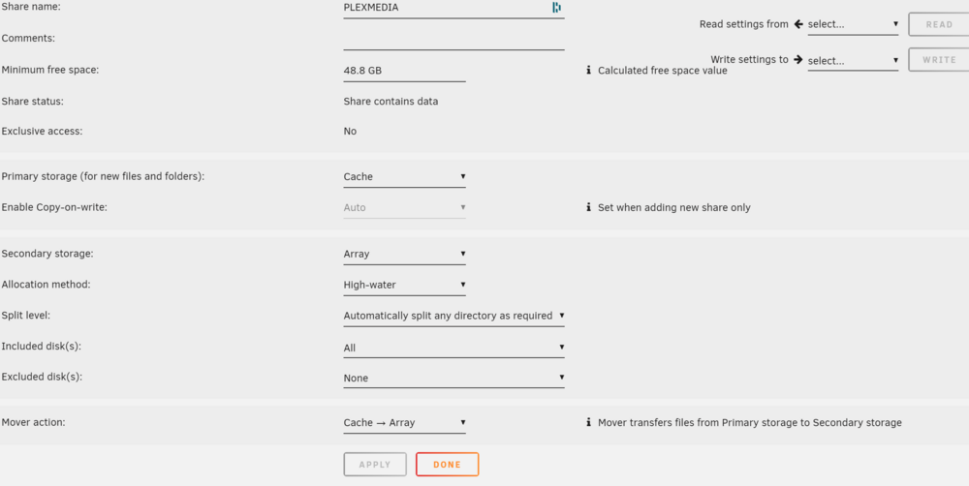Viewport: 969px width, 486px height.
Task: Click the 'Calculated free space value' hint text
Action: coord(663,71)
